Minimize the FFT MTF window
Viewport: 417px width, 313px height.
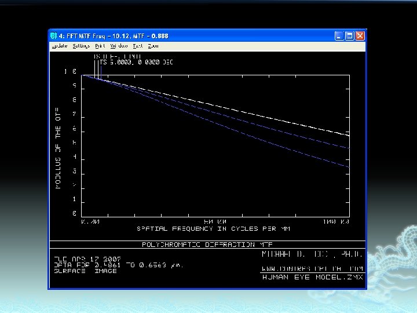(x=339, y=36)
